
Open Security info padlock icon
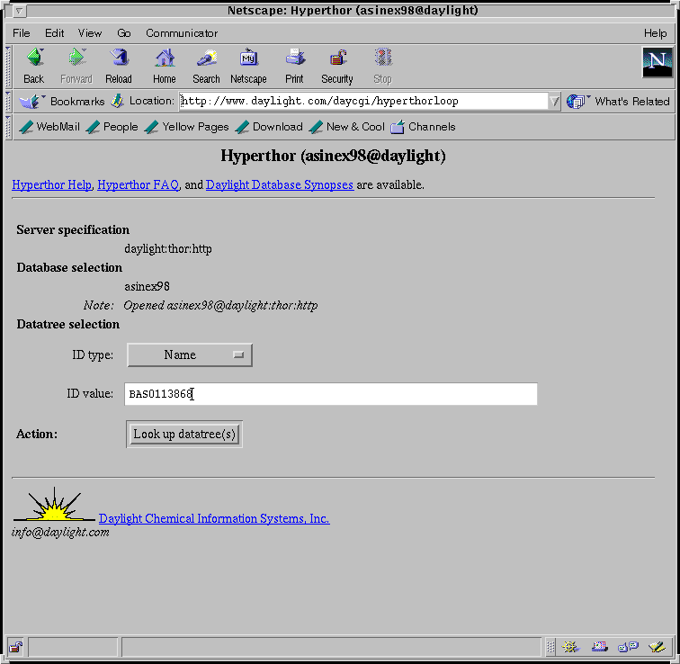337,66
